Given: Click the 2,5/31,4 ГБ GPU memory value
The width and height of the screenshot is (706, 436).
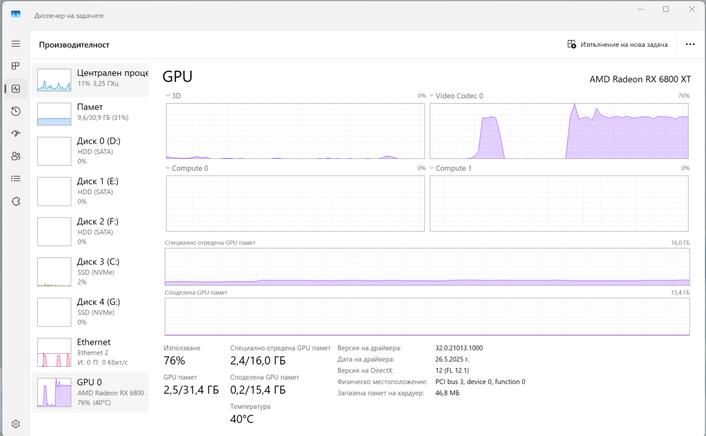Looking at the screenshot, I should (x=191, y=390).
